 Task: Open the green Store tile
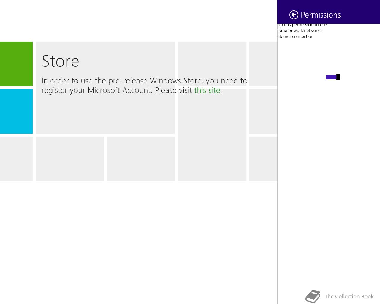point(16,64)
